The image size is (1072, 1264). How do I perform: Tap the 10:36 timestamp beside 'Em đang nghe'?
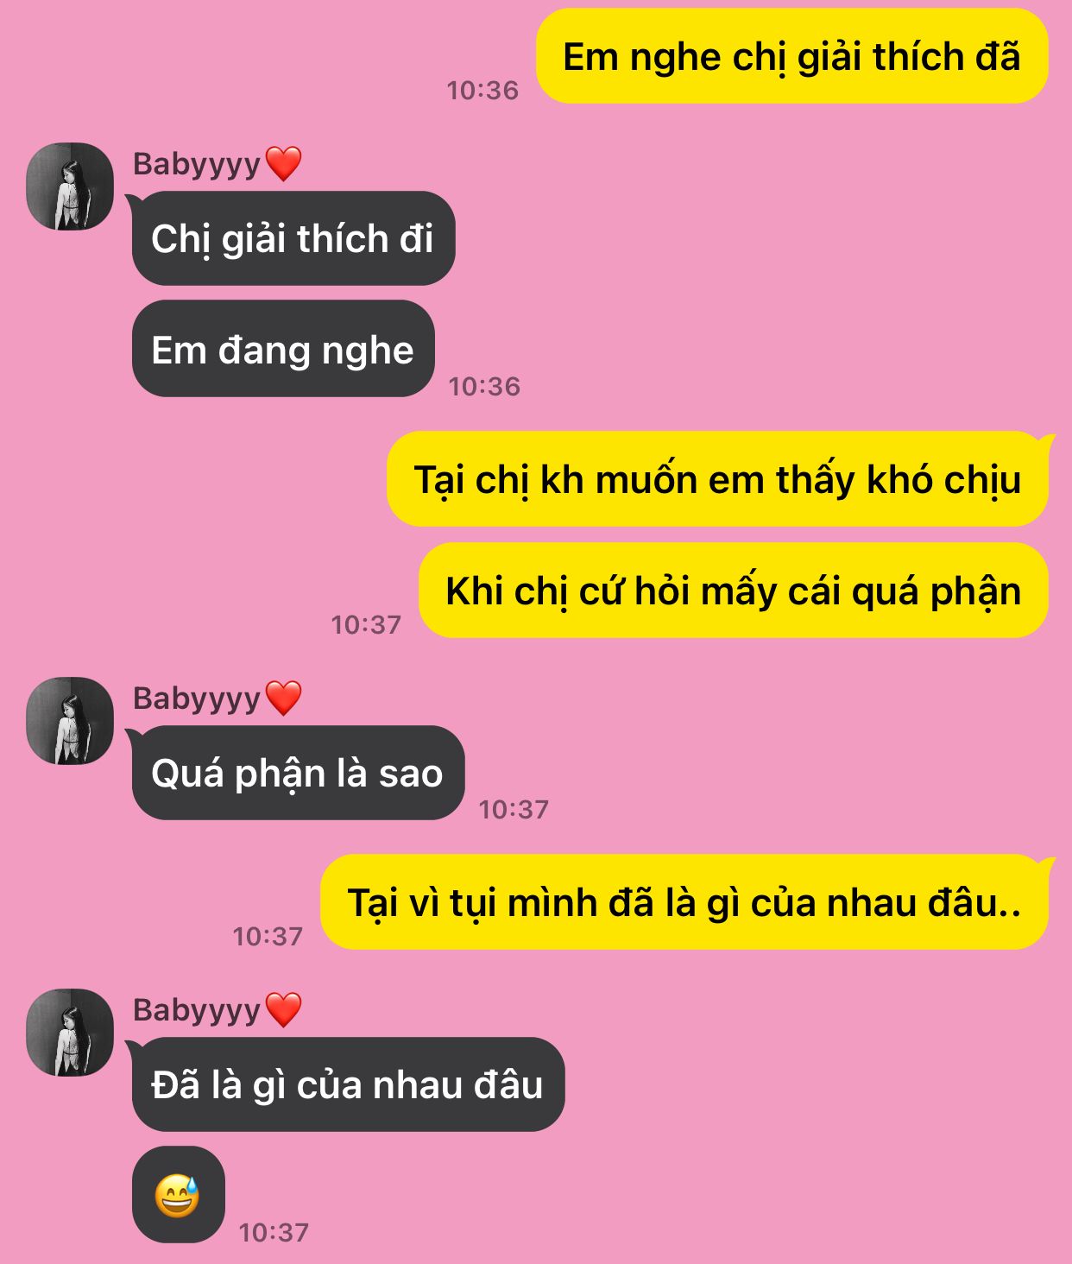(484, 386)
